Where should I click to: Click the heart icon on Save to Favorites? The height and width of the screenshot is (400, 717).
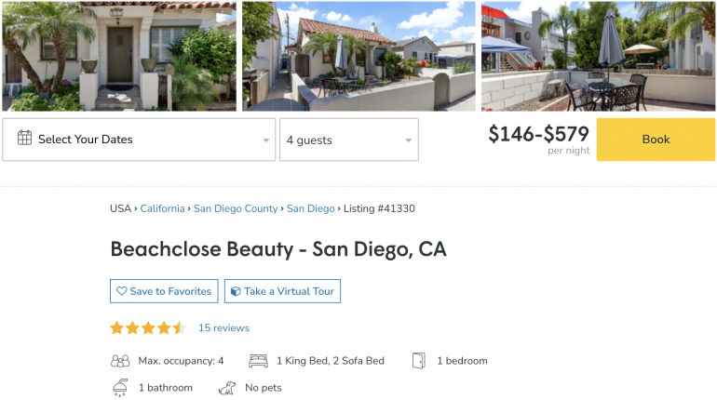(x=121, y=291)
